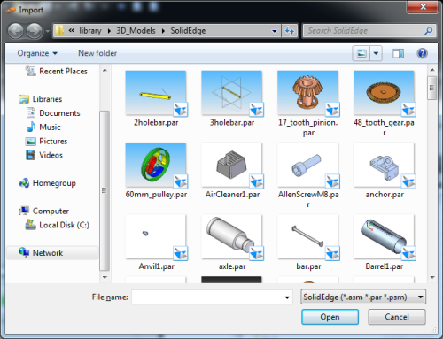Open Local Disk (C:)
Viewport: 443px width, 339px height.
[x=58, y=225]
